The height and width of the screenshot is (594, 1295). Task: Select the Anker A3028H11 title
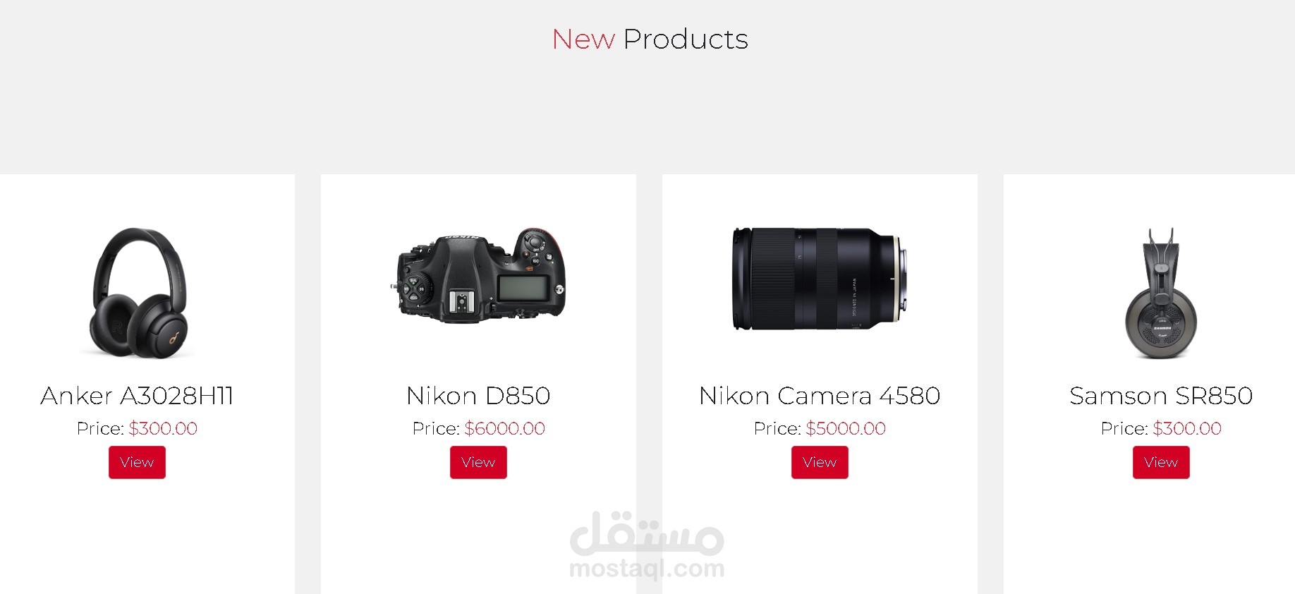pos(137,396)
